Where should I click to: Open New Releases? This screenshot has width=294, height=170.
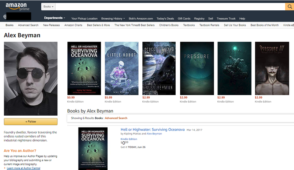pos(51,25)
